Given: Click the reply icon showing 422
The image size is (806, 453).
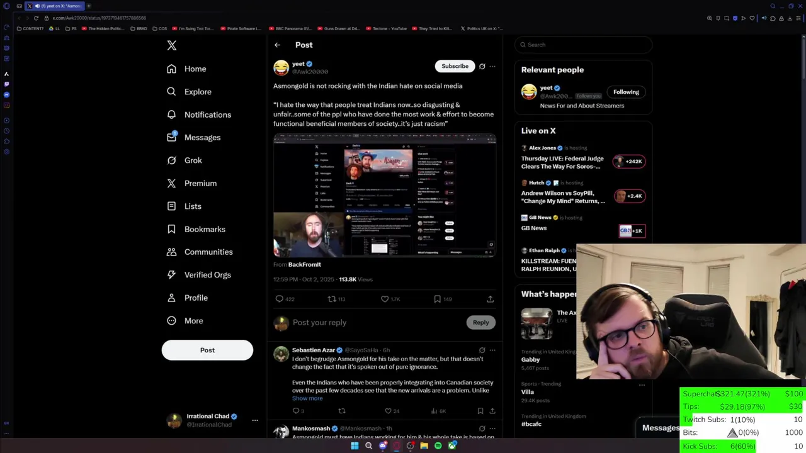Looking at the screenshot, I should (x=280, y=299).
